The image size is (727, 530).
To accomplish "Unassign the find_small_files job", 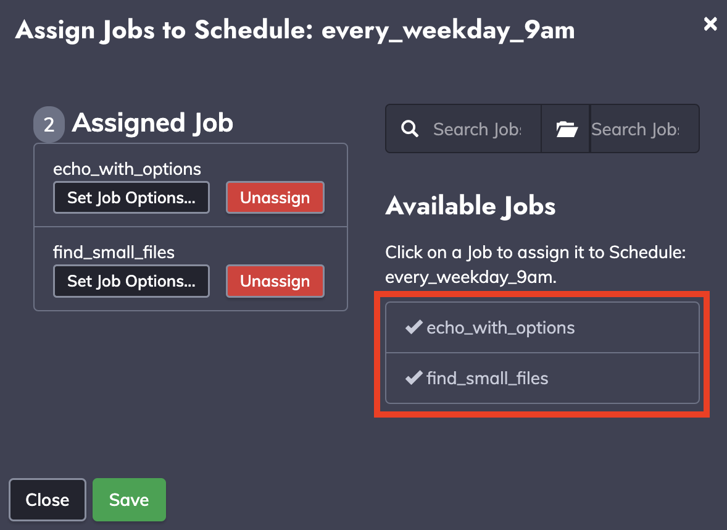I will pyautogui.click(x=275, y=281).
